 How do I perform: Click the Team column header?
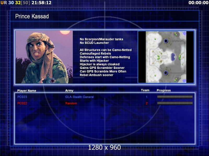tap(145, 90)
